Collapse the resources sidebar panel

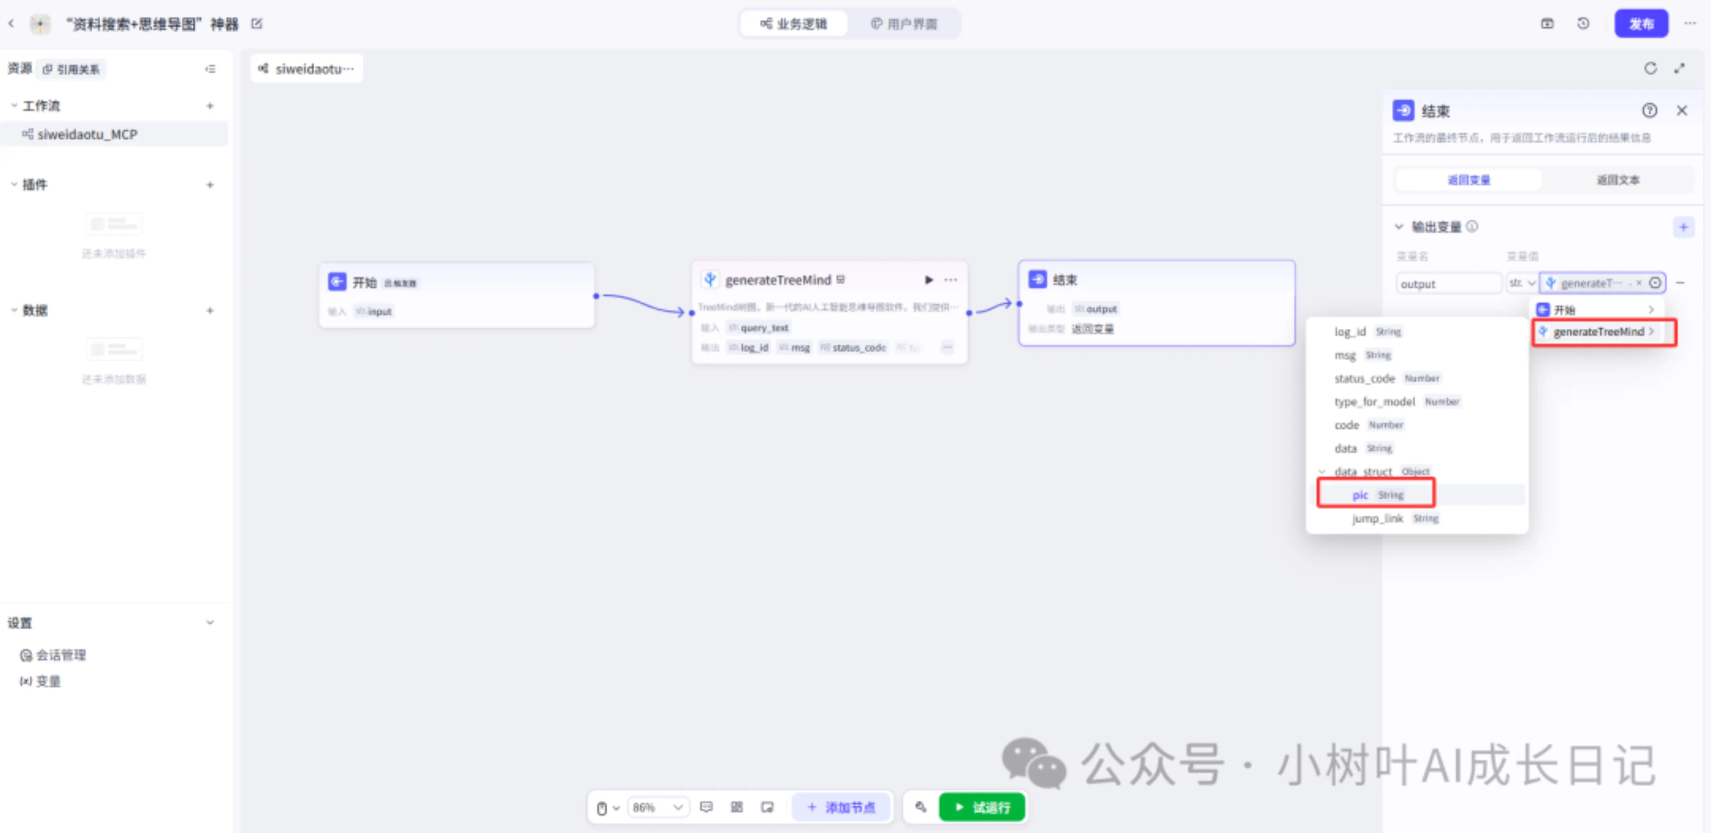[210, 69]
